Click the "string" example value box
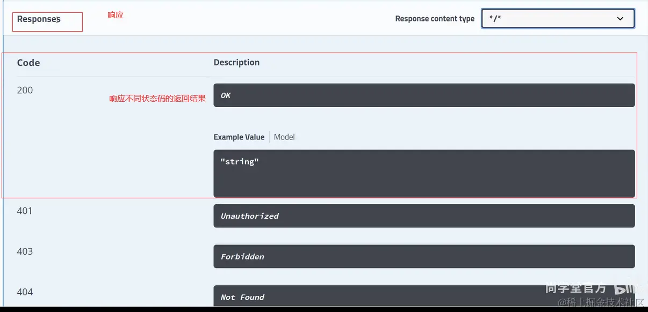This screenshot has width=648, height=312. (x=424, y=174)
